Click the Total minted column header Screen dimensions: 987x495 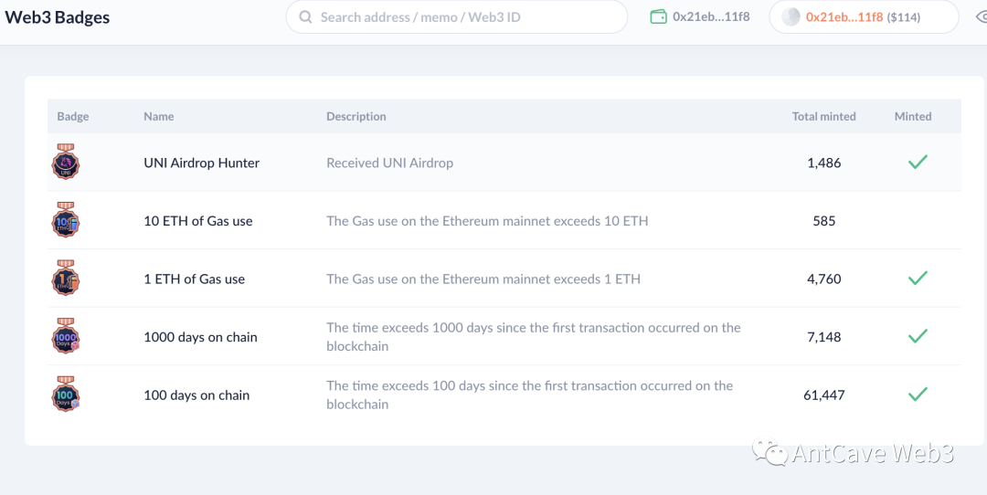pos(823,117)
